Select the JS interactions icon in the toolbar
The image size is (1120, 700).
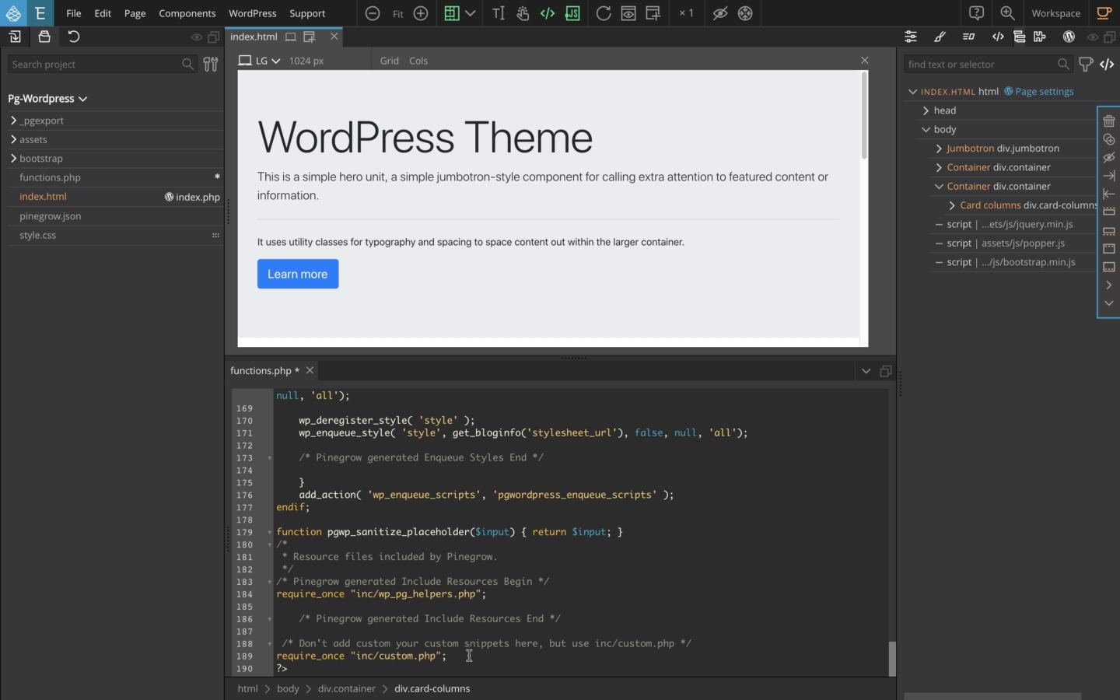tap(572, 13)
